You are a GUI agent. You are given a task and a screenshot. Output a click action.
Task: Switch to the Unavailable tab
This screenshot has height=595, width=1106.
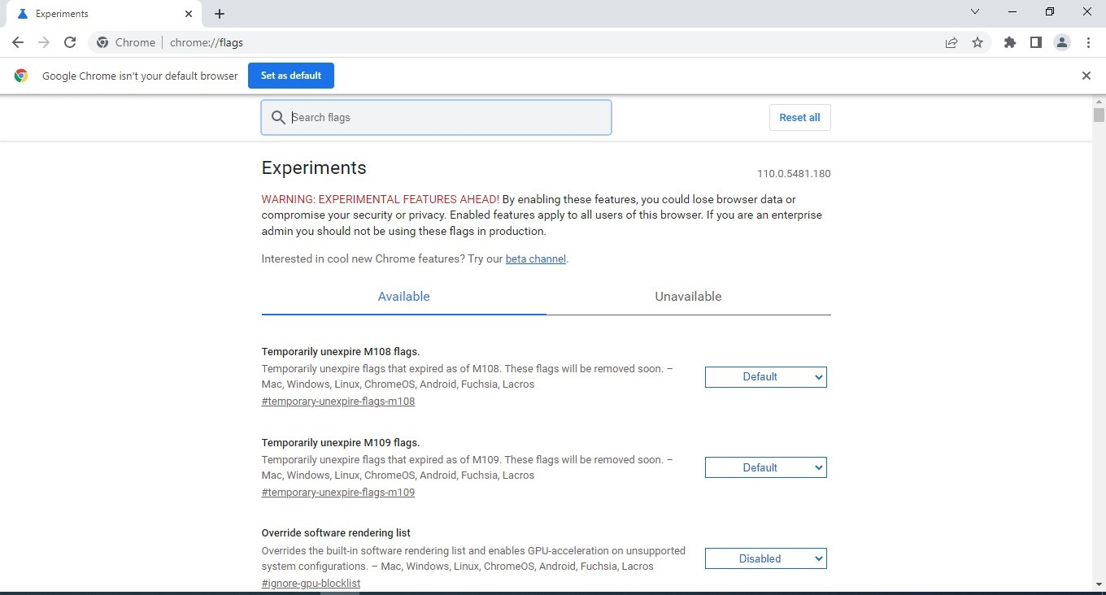coord(688,297)
